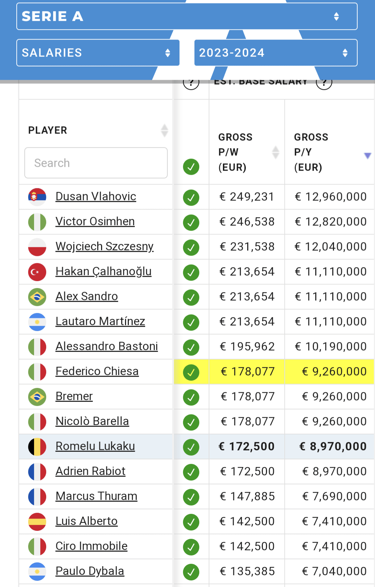The width and height of the screenshot is (375, 587).
Task: Click the Spanish flag beside Luis Alberto
Action: coord(37,522)
